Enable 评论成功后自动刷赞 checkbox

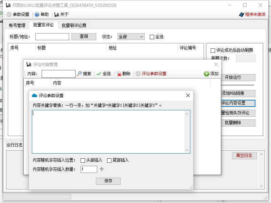click(213, 50)
